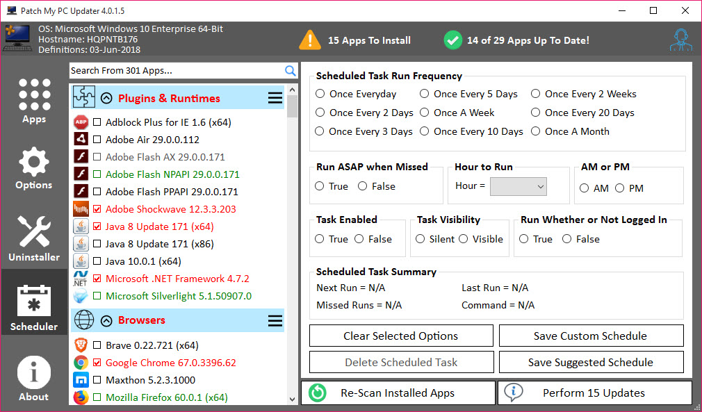Select Once Everyday frequency

click(320, 94)
